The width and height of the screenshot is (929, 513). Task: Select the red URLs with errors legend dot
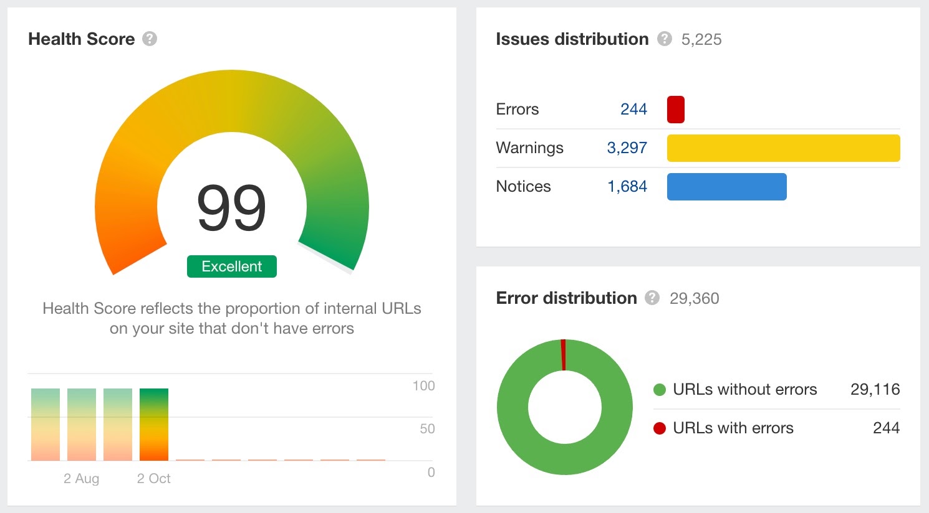pyautogui.click(x=660, y=428)
